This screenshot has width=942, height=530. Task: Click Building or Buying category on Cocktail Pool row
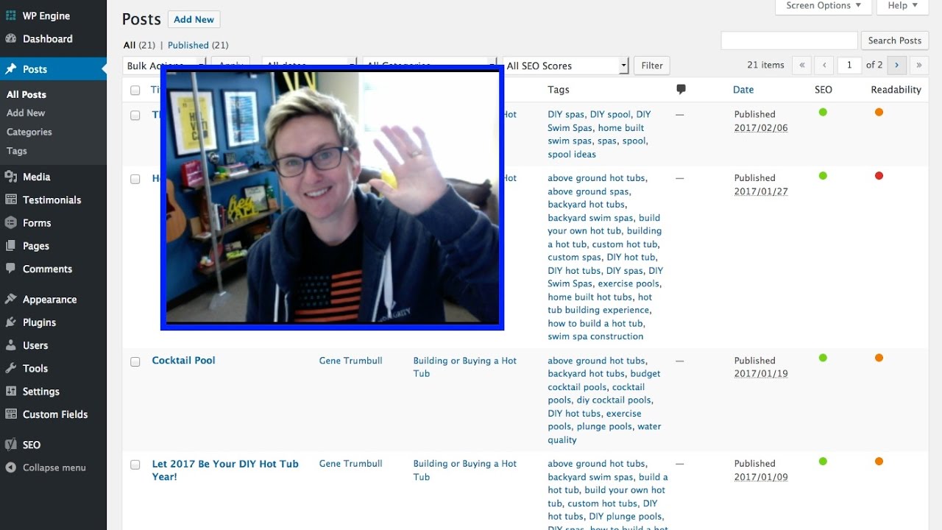[x=465, y=367]
